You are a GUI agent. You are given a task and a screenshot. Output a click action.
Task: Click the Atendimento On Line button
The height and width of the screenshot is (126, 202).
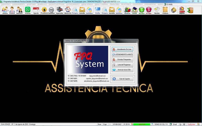122,49
